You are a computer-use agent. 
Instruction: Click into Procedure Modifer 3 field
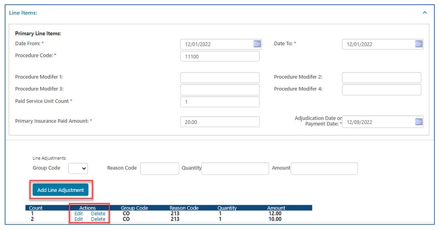pyautogui.click(x=220, y=90)
